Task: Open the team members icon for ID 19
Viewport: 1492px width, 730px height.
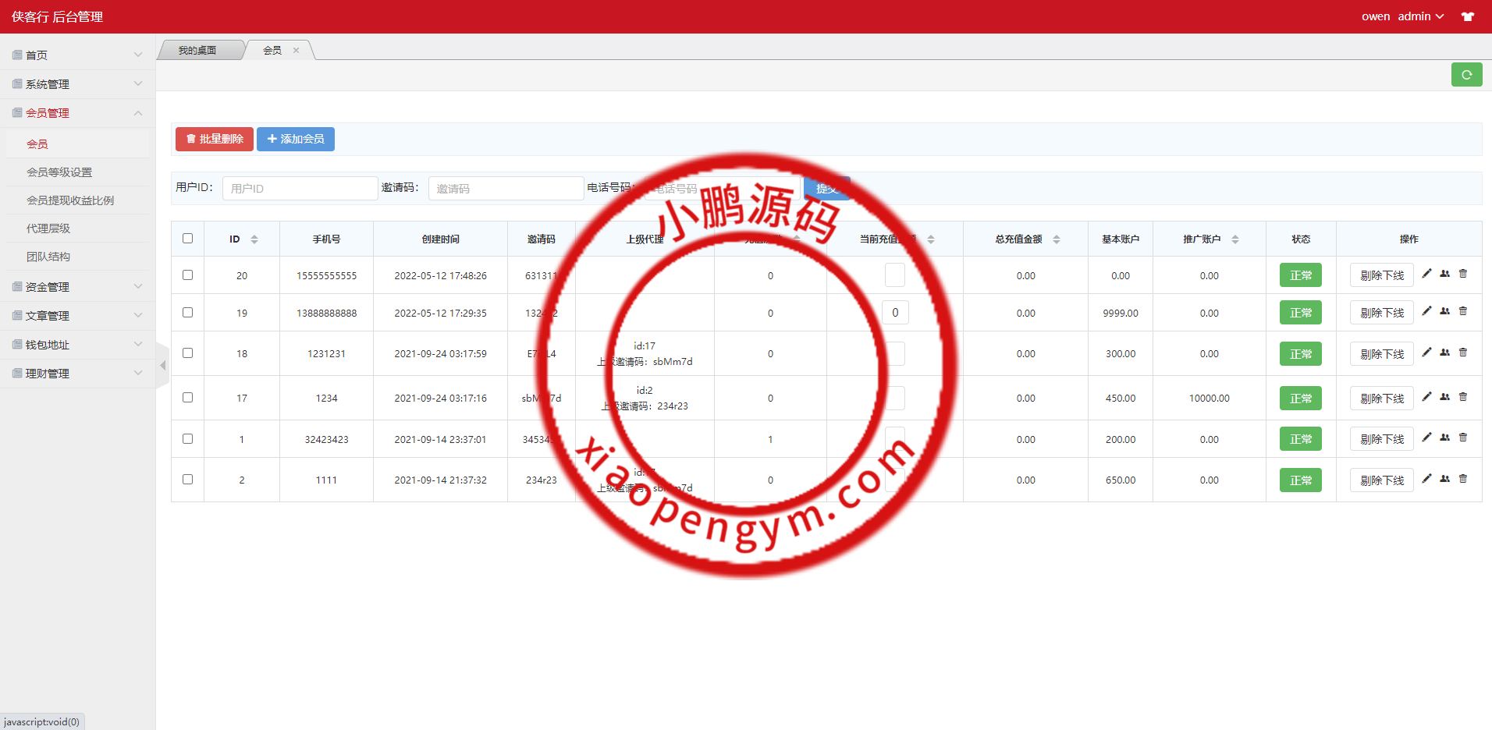Action: click(x=1444, y=311)
